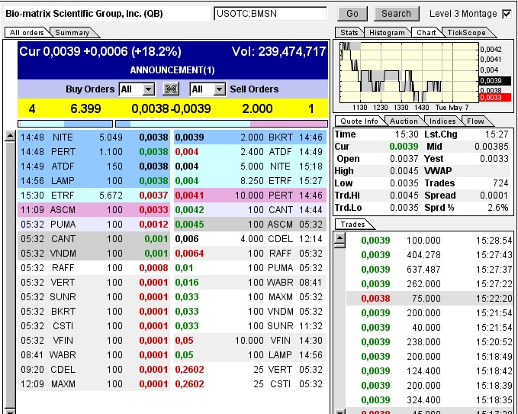Open the Buy Orders All dropdown
The height and width of the screenshot is (414, 518).
coord(137,89)
